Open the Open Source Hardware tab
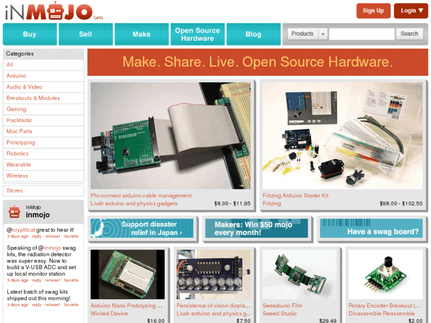 [x=197, y=34]
